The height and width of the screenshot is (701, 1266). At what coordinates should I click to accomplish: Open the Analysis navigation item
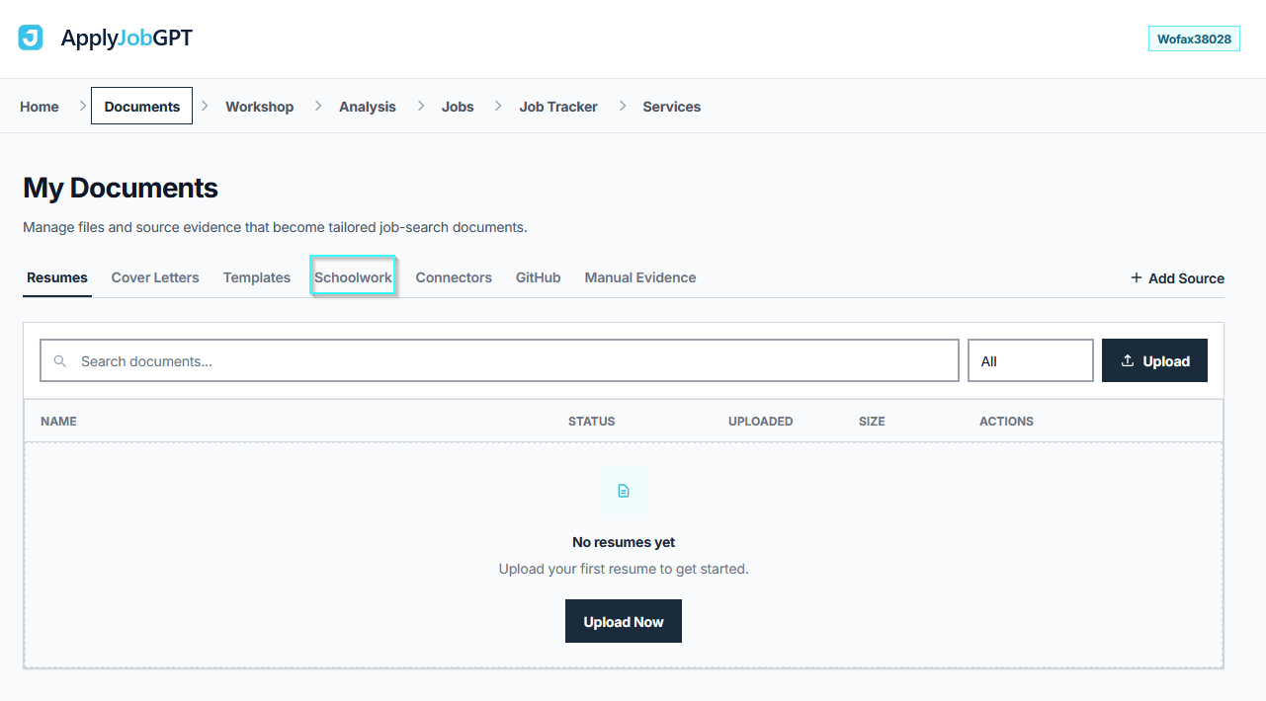pyautogui.click(x=368, y=107)
